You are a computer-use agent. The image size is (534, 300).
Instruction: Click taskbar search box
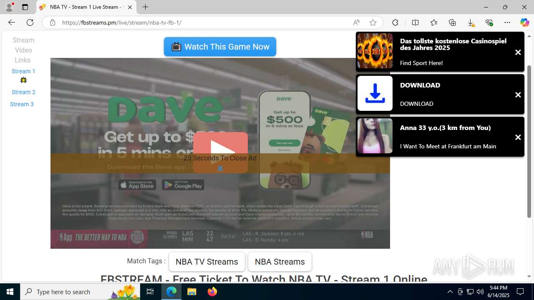[x=81, y=292]
